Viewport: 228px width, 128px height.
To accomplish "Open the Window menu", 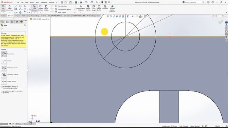I will (x=51, y=2).
